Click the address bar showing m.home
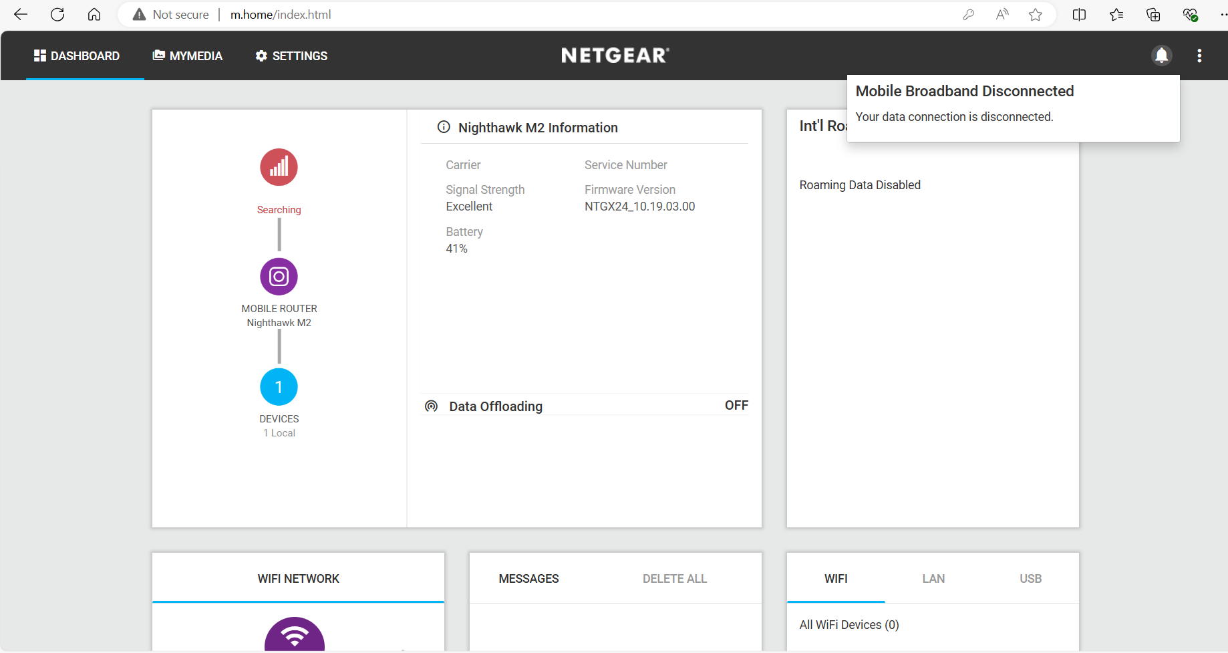 (x=281, y=14)
